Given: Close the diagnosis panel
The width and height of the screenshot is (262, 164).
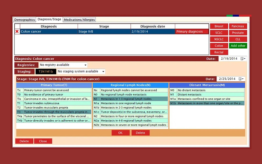Looking at the screenshot, I should pos(43,141).
